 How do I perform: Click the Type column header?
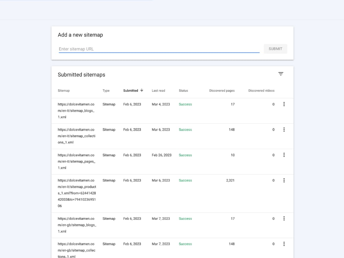coord(106,90)
